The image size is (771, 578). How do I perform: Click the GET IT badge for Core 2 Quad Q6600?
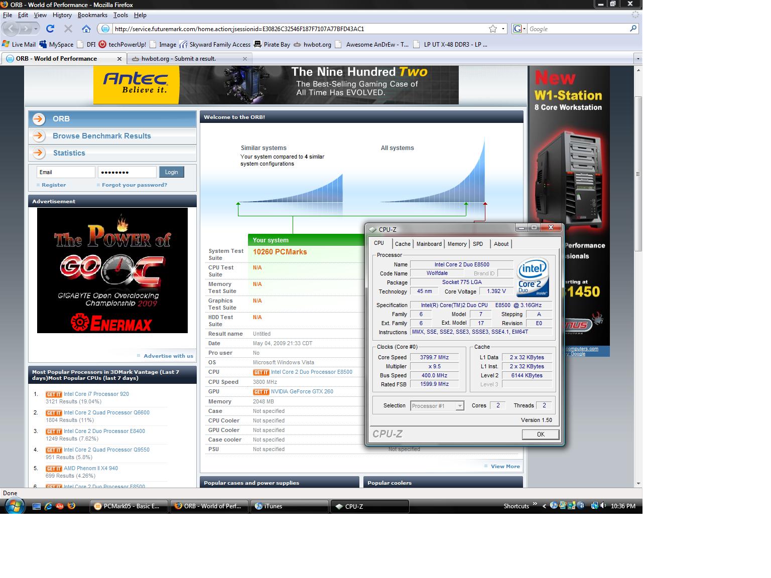[x=54, y=413]
